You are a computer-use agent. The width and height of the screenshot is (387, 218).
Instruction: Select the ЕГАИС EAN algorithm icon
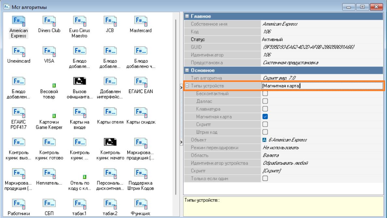(x=141, y=82)
